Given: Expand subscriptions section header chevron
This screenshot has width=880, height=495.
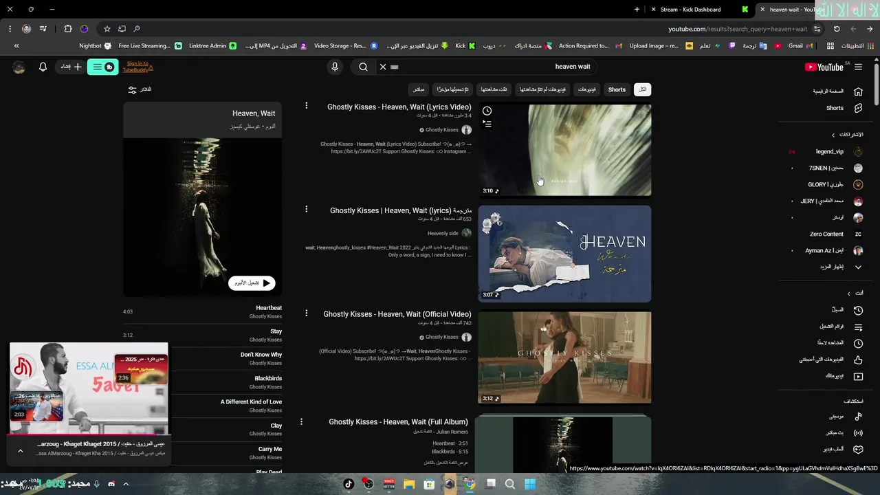Looking at the screenshot, I should (833, 135).
